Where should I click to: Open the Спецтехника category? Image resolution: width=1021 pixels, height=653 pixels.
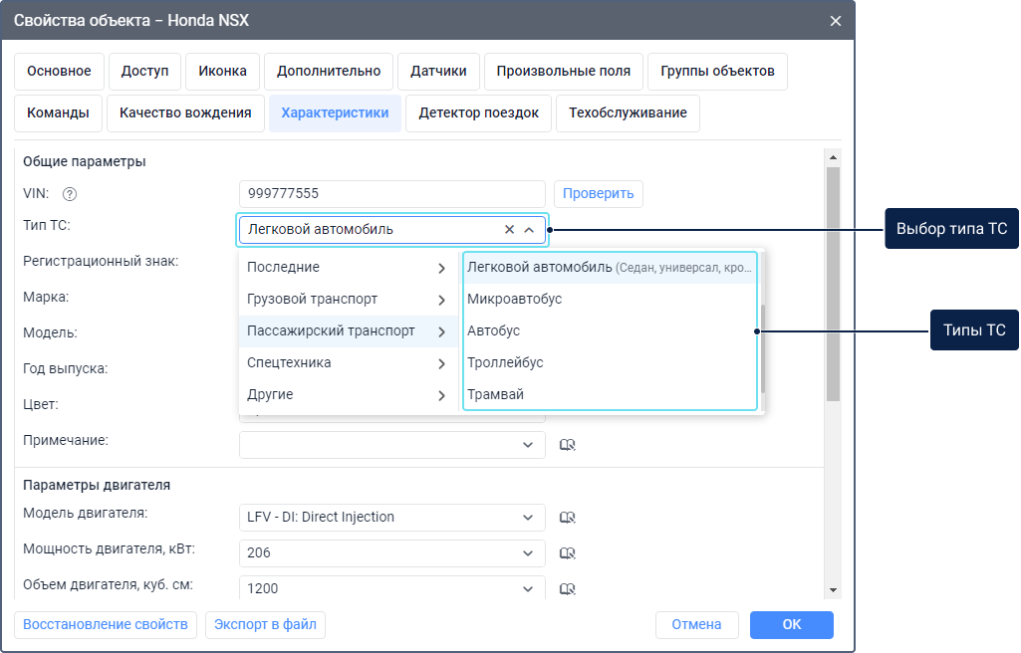[348, 363]
